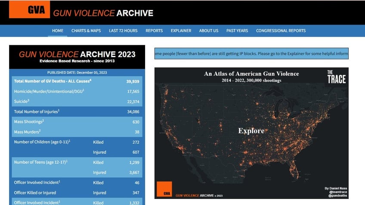The image size is (365, 205).
Task: Click the 39,939 total deaths value
Action: [133, 81]
